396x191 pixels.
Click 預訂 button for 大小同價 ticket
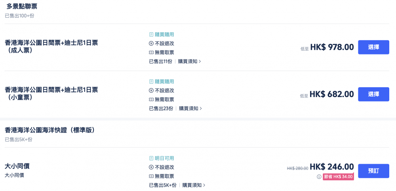click(x=373, y=171)
